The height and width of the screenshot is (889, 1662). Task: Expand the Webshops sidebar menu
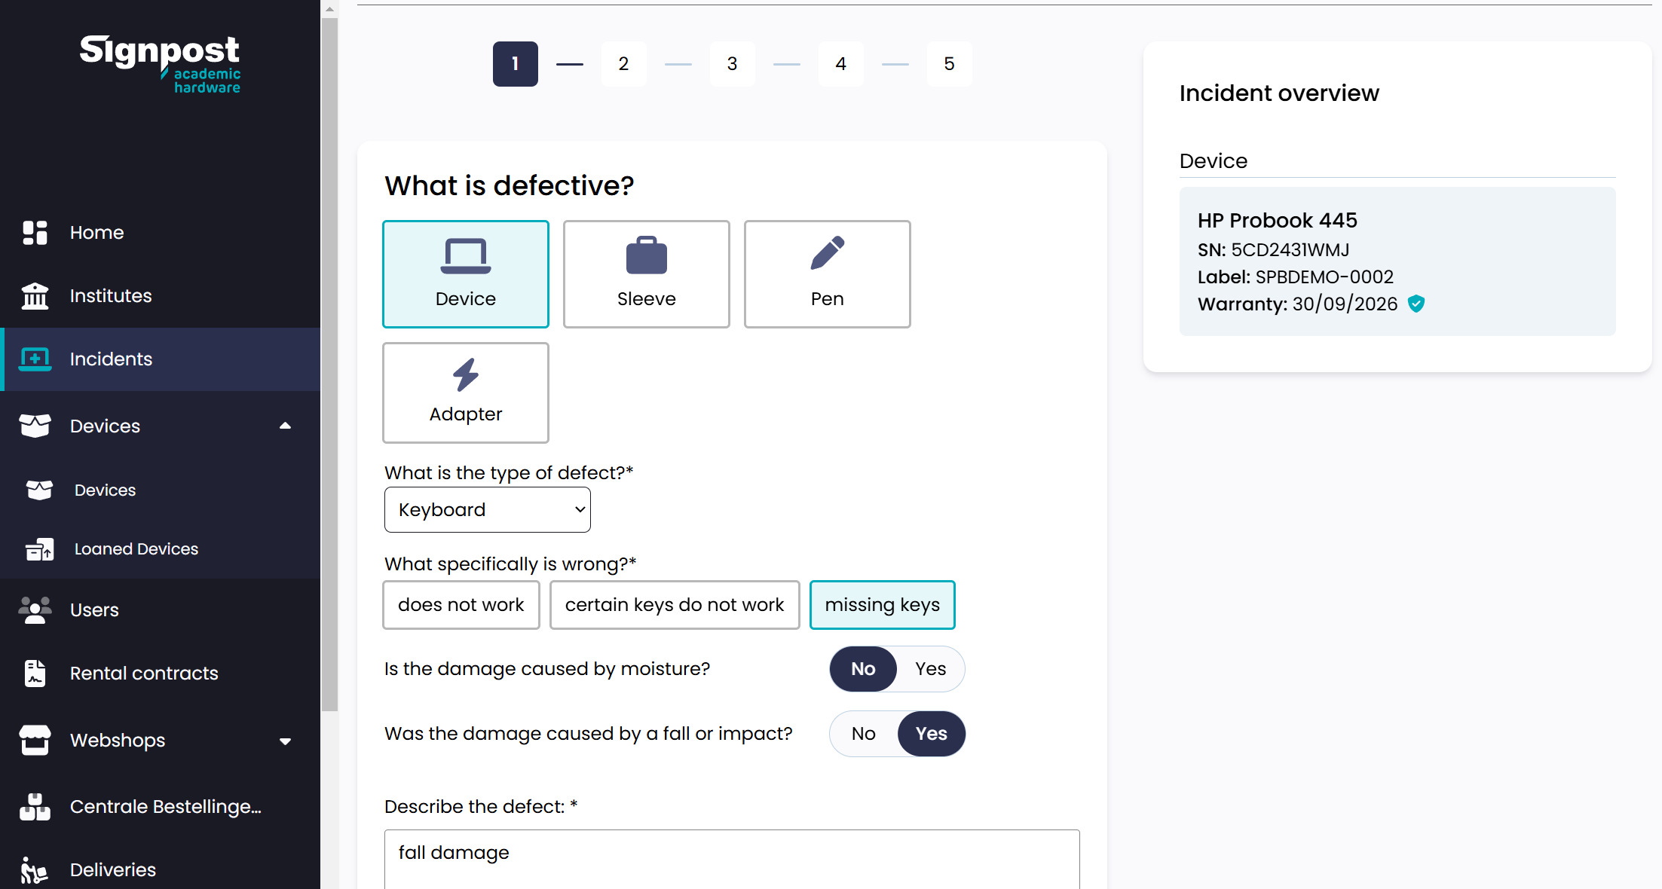285,741
